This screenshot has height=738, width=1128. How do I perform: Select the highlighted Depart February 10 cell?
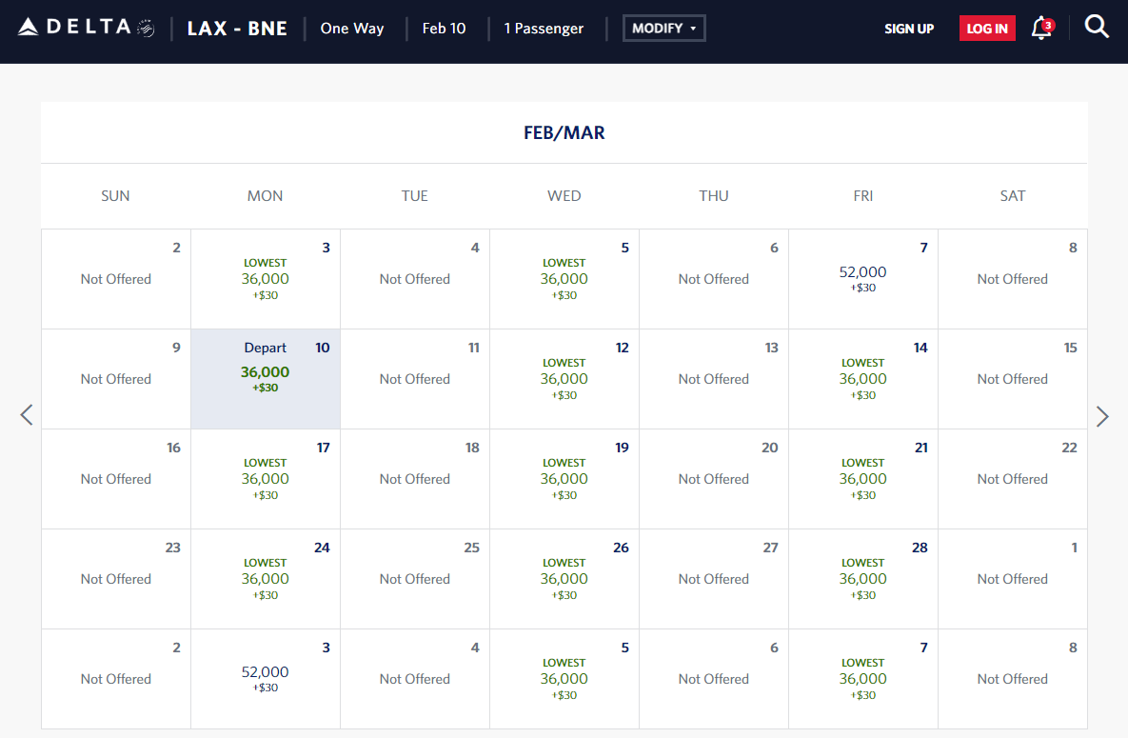tap(266, 379)
